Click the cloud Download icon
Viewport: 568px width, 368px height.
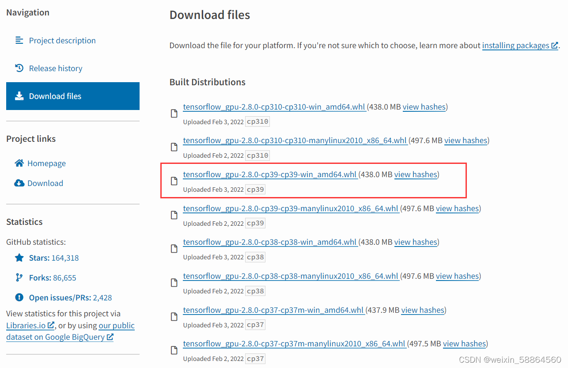point(19,183)
